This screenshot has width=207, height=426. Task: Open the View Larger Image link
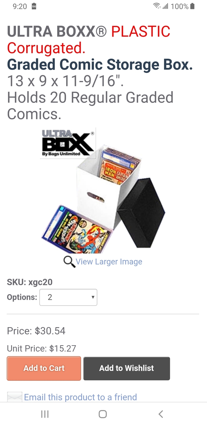pos(109,262)
